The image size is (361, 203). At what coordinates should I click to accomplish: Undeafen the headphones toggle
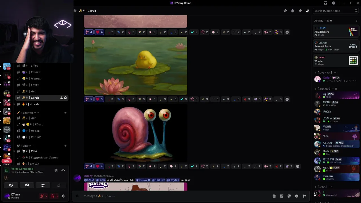click(52, 196)
